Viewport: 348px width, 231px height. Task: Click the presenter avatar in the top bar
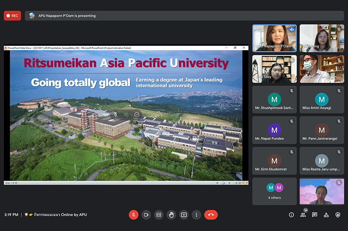tap(32, 16)
